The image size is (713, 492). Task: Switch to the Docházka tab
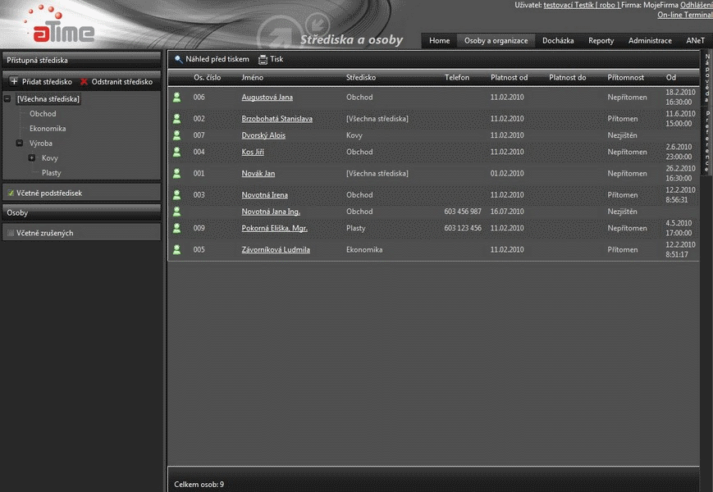[x=558, y=40]
